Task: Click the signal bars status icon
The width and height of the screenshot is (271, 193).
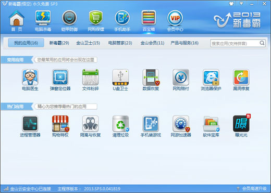Action: (x=6, y=189)
